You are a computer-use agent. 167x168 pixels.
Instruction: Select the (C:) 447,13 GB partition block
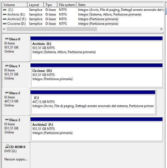pyautogui.click(x=92, y=103)
